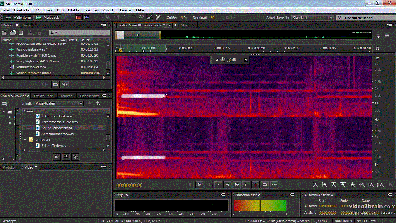Image resolution: width=396 pixels, height=223 pixels.
Task: Click the HUD pin icon next to +0 dB
Action: tap(246, 60)
